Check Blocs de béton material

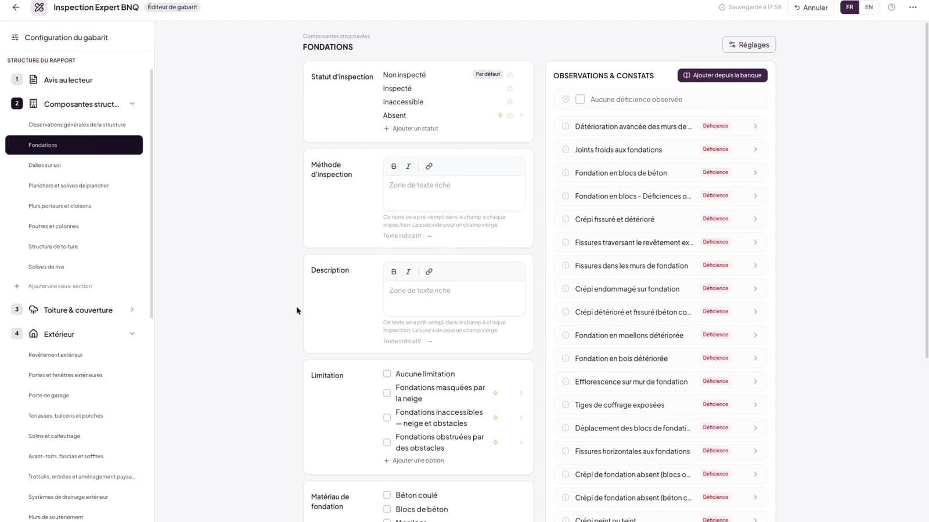pyautogui.click(x=387, y=509)
